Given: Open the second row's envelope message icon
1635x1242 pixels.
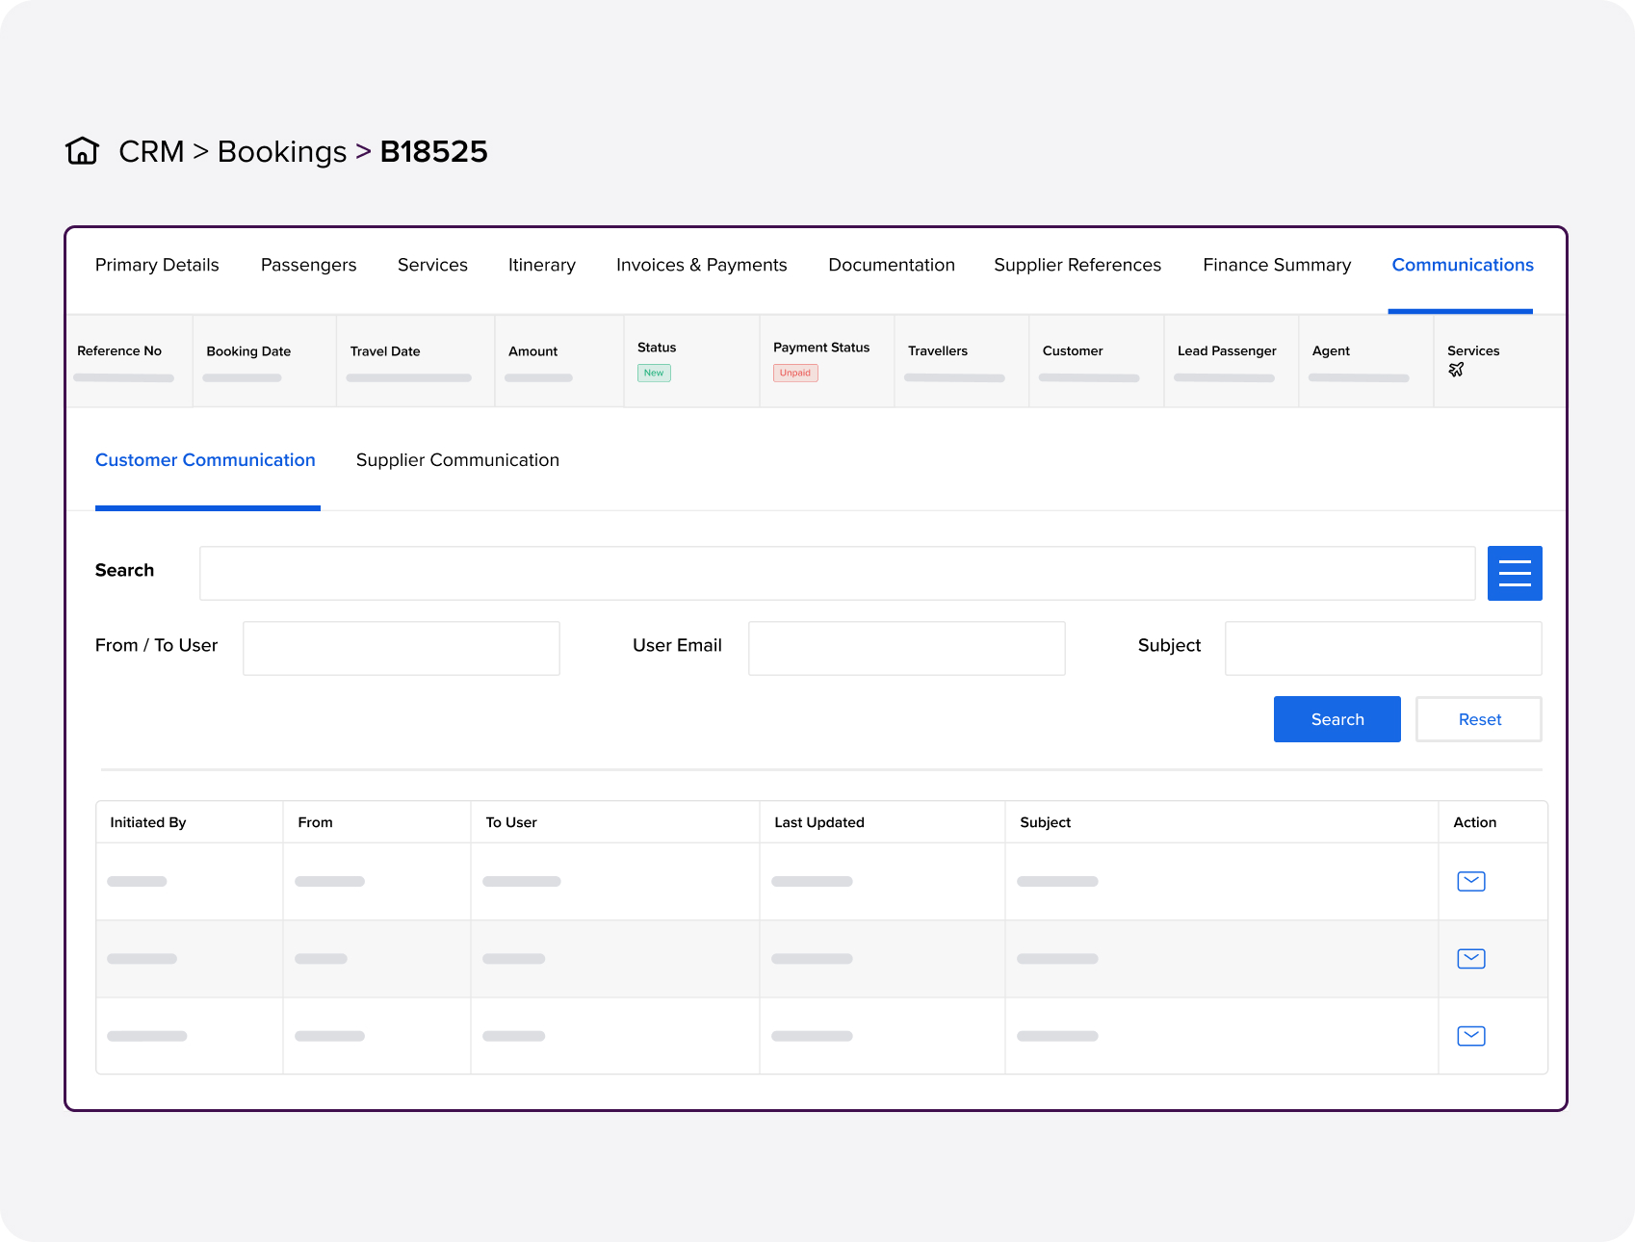Looking at the screenshot, I should [1470, 958].
